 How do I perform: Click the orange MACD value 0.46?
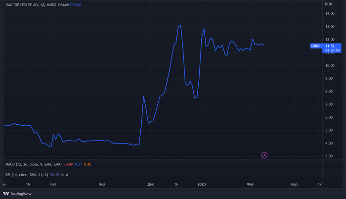pyautogui.click(x=87, y=164)
